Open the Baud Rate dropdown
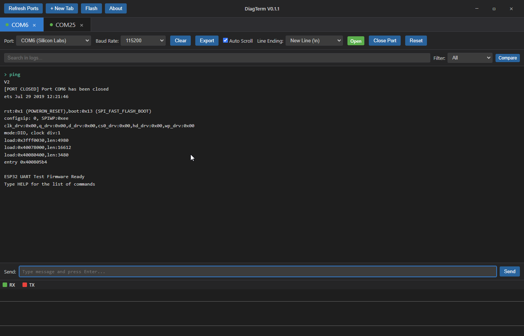The width and height of the screenshot is (524, 336). [x=143, y=40]
